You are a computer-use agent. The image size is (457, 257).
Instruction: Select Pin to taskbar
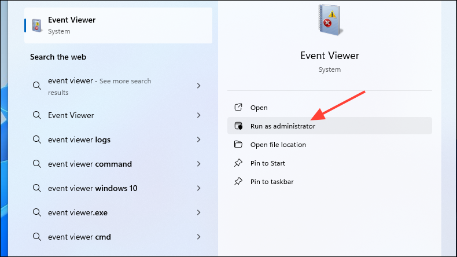[x=330, y=181]
